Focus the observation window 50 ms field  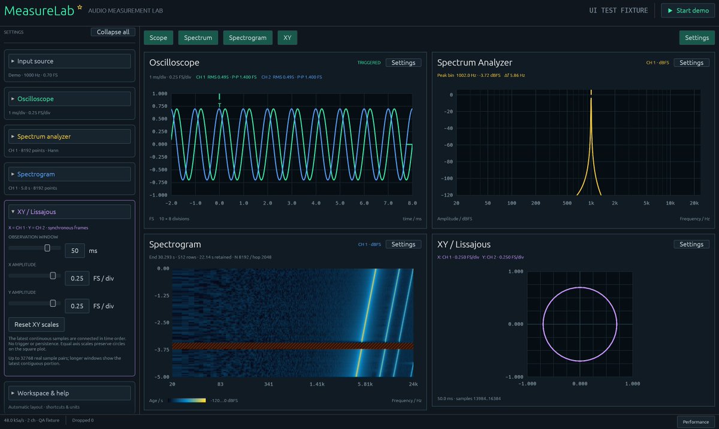point(75,251)
